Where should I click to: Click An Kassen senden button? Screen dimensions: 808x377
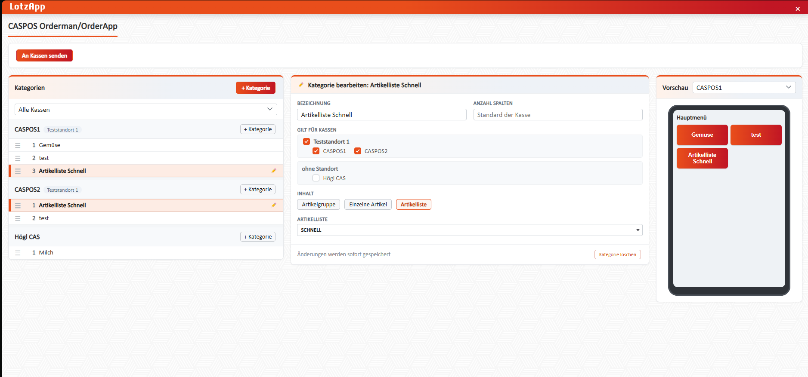click(44, 55)
